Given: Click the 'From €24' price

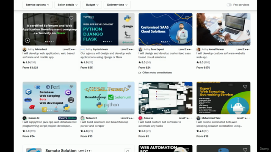Looking at the screenshot, I should click(144, 68).
